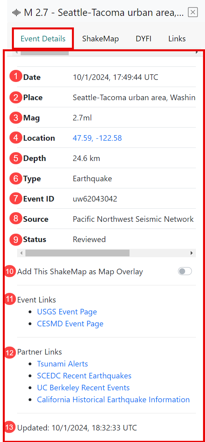Select the type value Earthquake
This screenshot has width=205, height=442.
pos(92,179)
